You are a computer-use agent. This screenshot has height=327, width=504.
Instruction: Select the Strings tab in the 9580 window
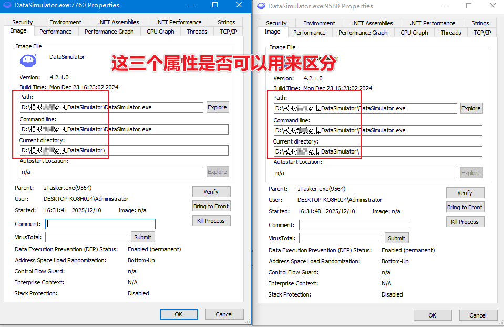point(480,23)
